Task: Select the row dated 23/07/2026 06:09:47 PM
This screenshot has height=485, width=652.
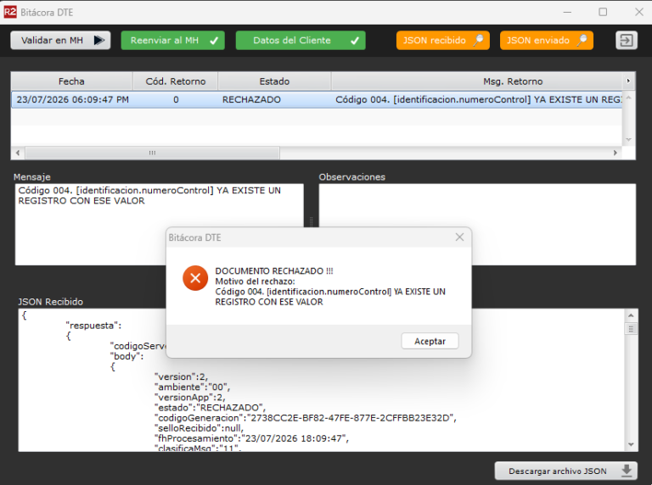Action: [x=317, y=100]
